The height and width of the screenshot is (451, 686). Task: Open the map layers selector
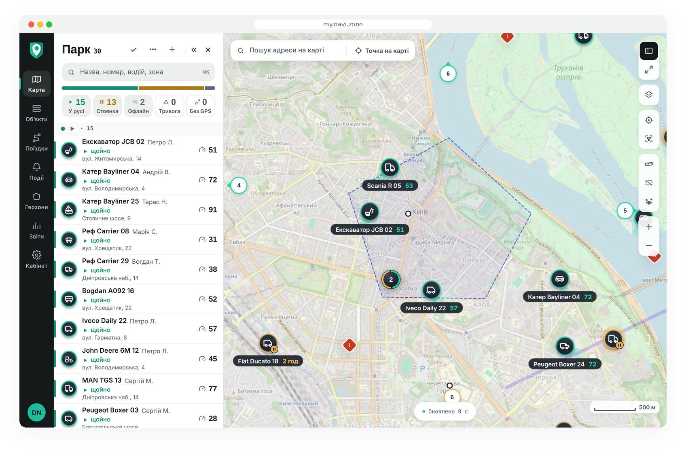point(649,95)
